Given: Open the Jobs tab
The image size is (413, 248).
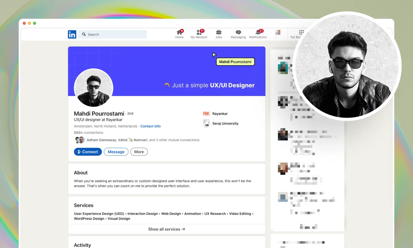Looking at the screenshot, I should [219, 34].
